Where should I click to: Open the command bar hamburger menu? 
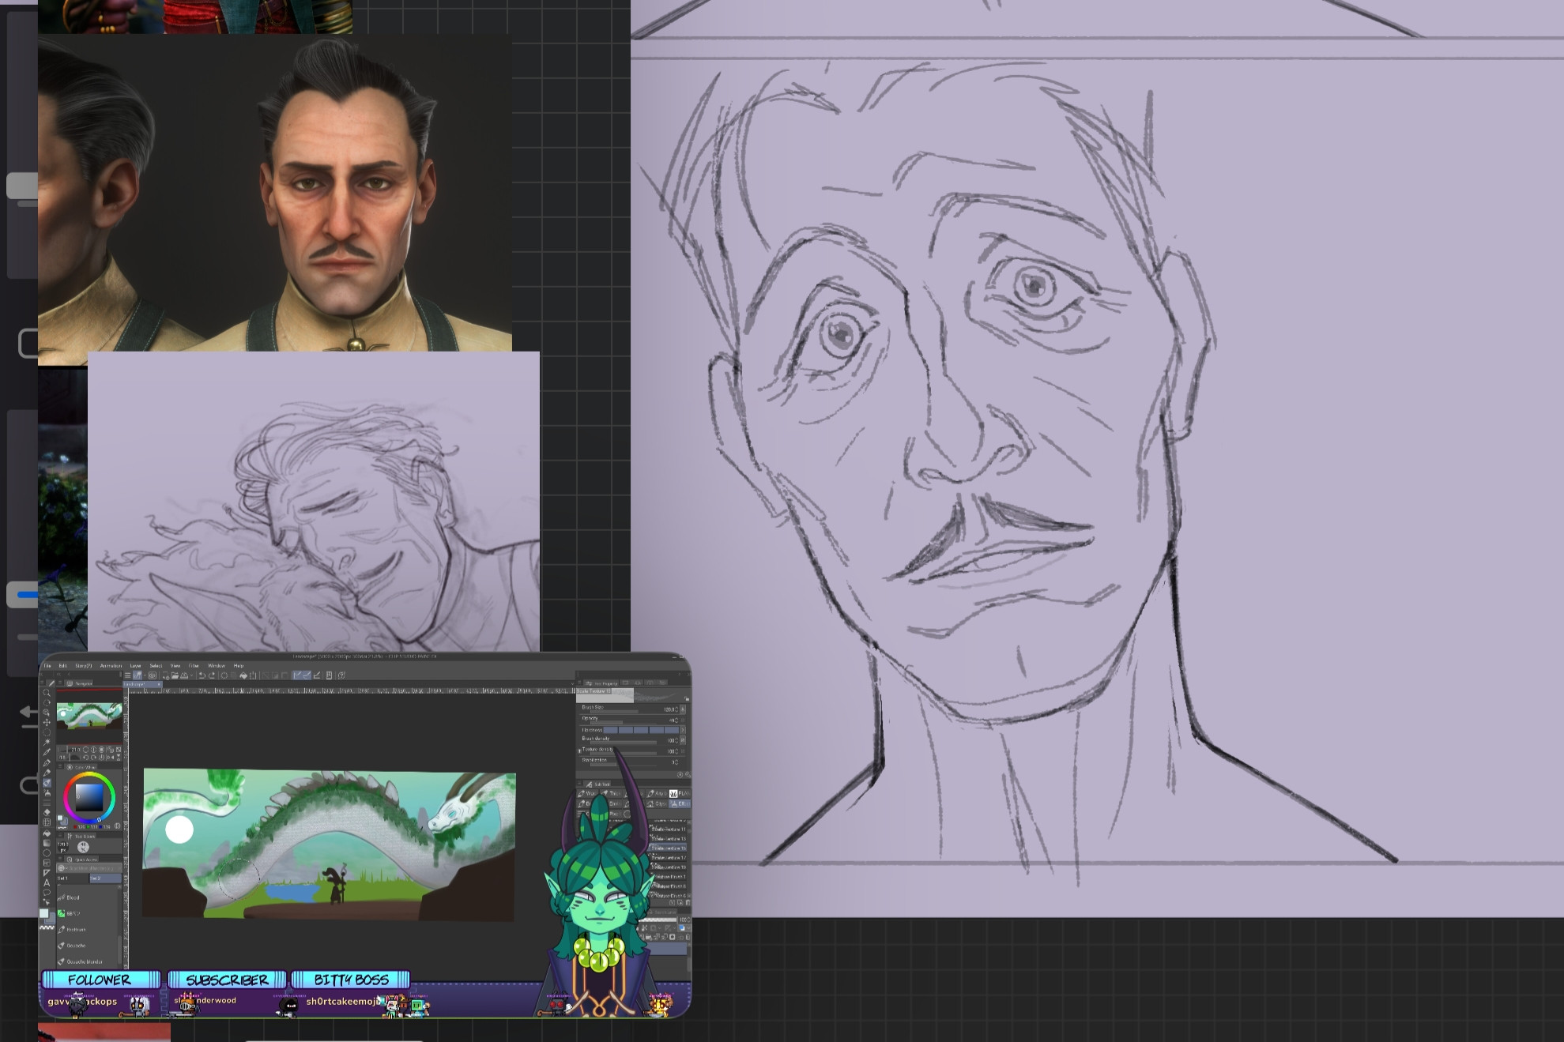127,675
